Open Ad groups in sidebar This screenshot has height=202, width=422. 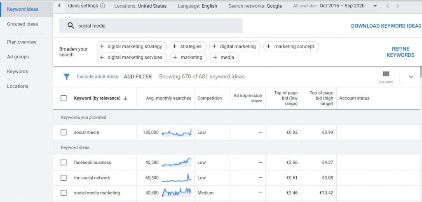pos(18,57)
